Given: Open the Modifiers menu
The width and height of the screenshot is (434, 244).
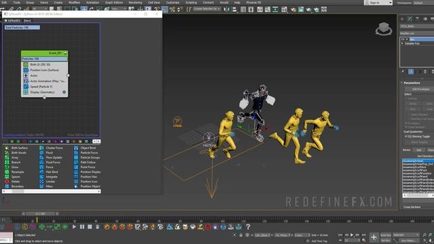Looking at the screenshot, I should coord(74,3).
